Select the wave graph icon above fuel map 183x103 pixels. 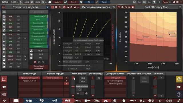click(129, 7)
